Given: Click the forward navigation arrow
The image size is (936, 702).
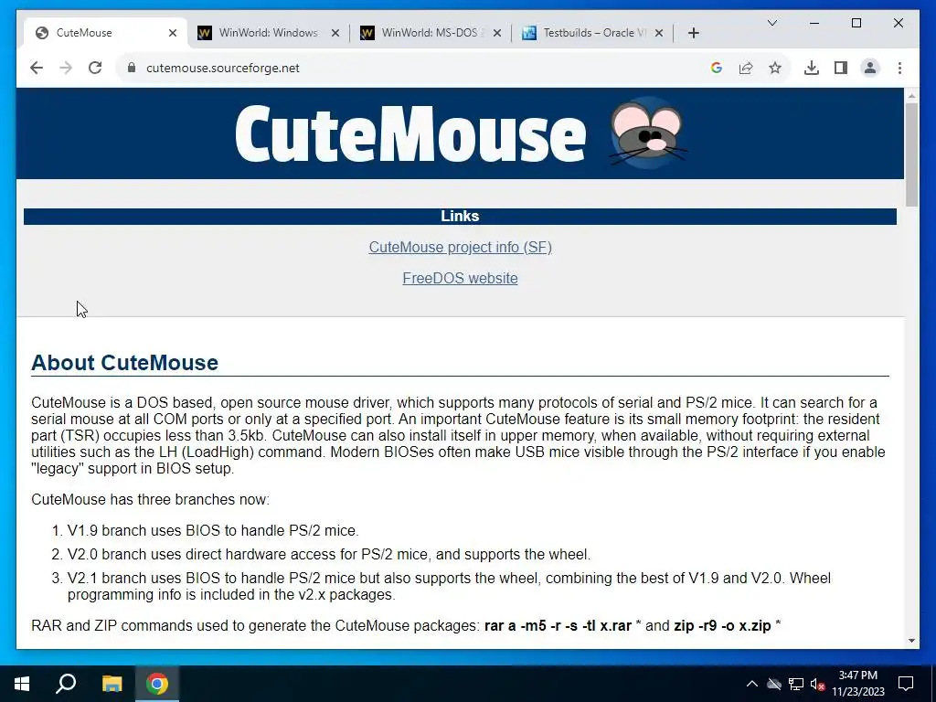Looking at the screenshot, I should click(66, 68).
